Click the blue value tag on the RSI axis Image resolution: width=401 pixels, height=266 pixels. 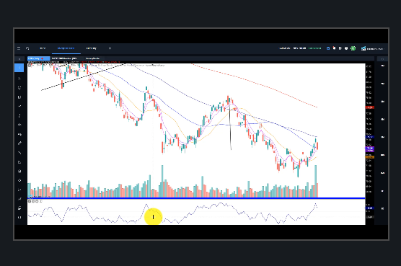click(x=370, y=208)
